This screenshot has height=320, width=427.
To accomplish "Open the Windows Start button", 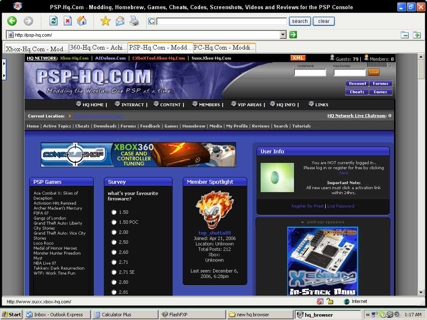I will 11,315.
